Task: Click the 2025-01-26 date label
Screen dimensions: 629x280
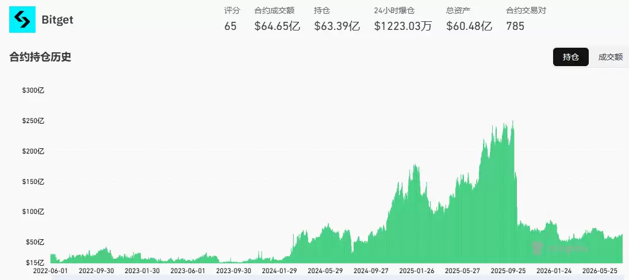Action: coord(416,271)
